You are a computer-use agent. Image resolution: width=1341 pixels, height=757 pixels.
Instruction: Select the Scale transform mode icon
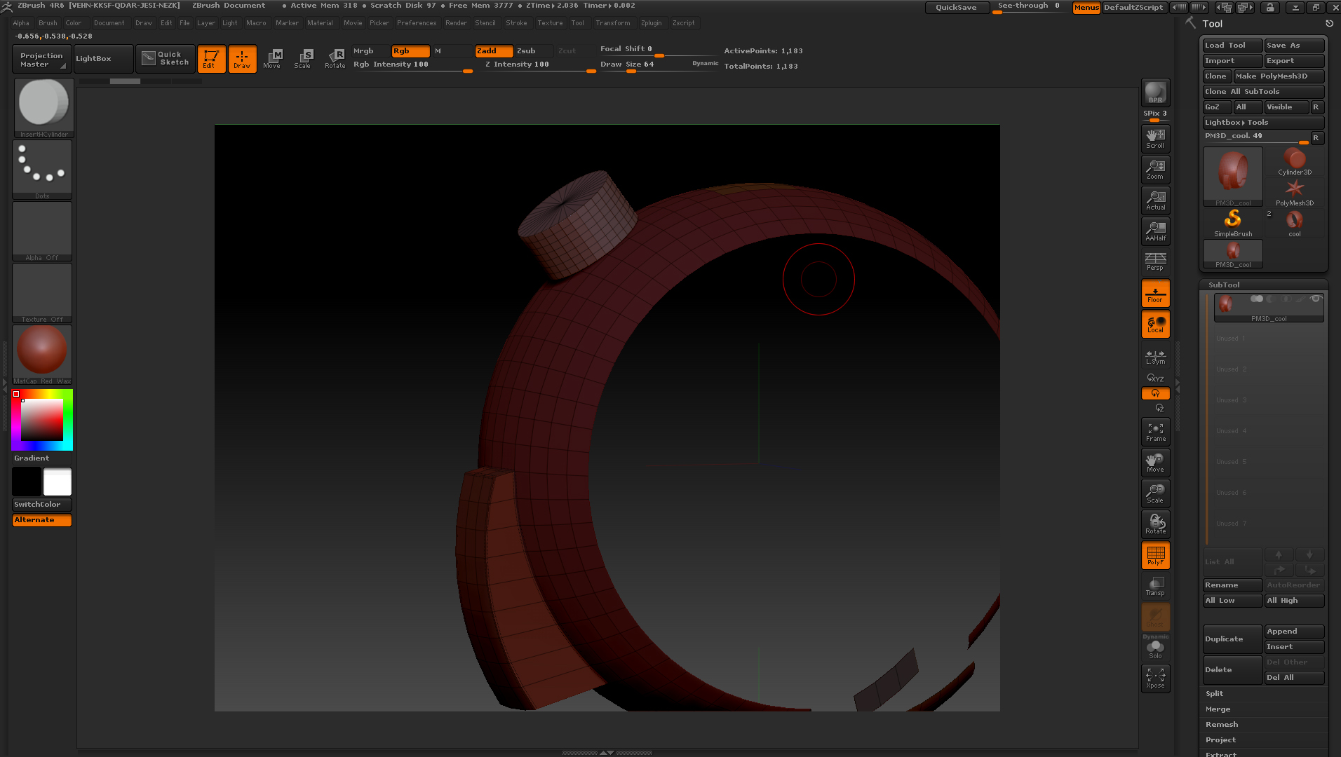pyautogui.click(x=302, y=59)
